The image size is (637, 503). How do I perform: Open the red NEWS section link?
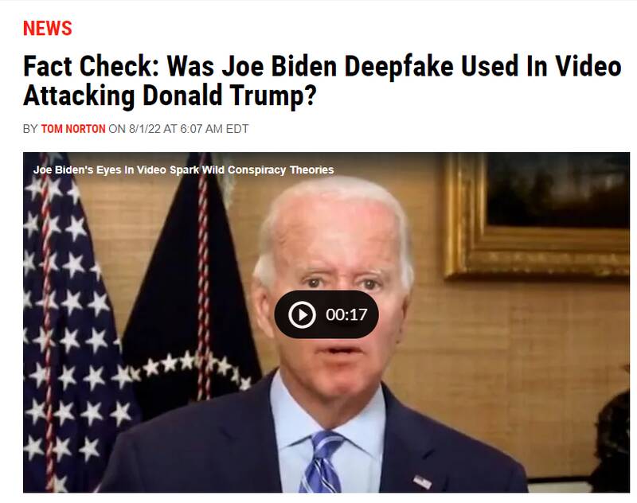click(48, 29)
